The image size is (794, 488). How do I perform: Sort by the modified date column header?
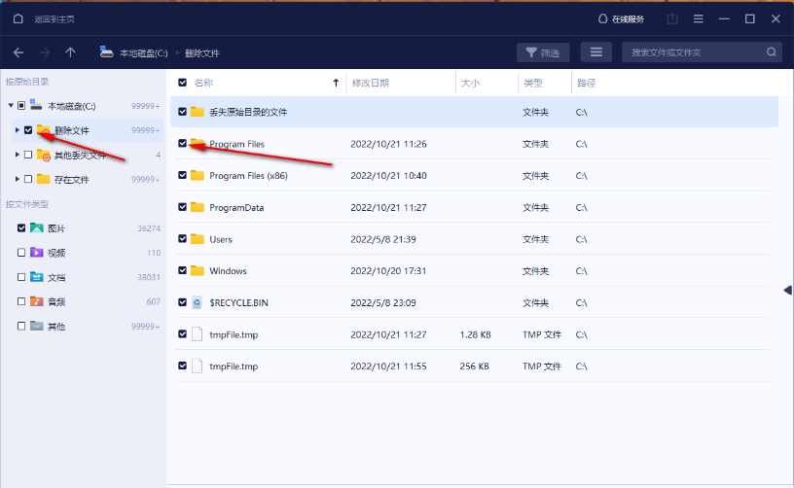click(x=370, y=83)
